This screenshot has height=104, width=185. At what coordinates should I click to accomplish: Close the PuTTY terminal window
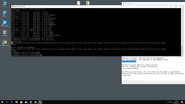tap(180, 7)
